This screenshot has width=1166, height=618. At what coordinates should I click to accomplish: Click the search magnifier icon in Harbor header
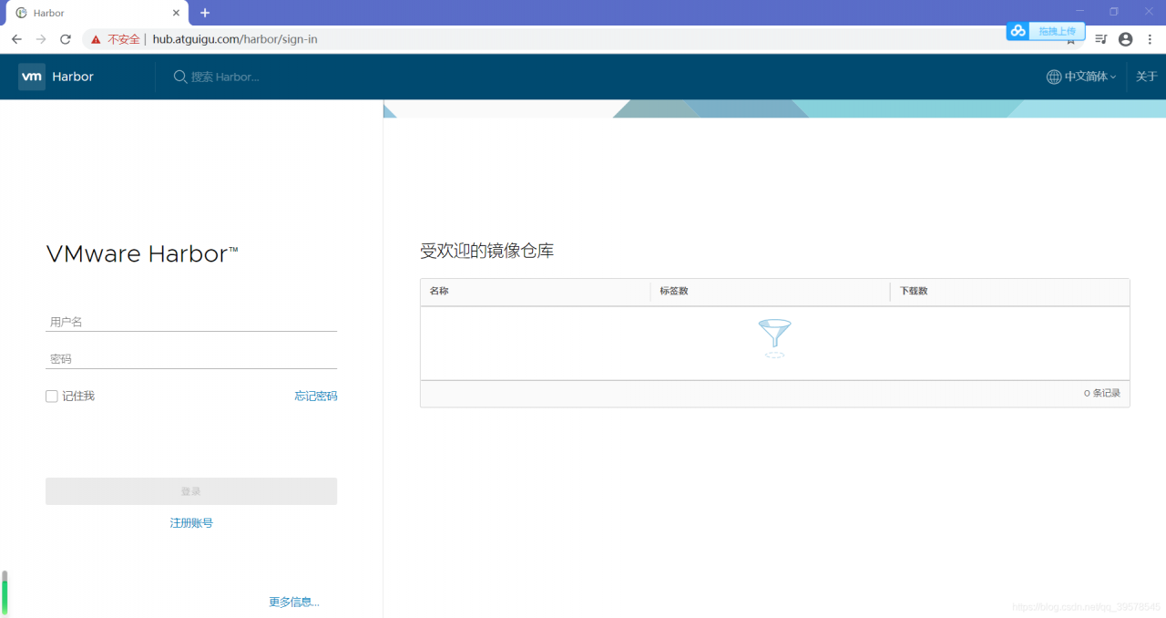click(x=180, y=77)
